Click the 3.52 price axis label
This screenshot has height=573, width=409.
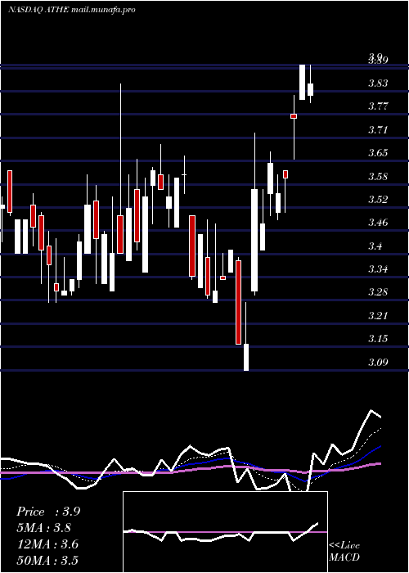pos(378,200)
